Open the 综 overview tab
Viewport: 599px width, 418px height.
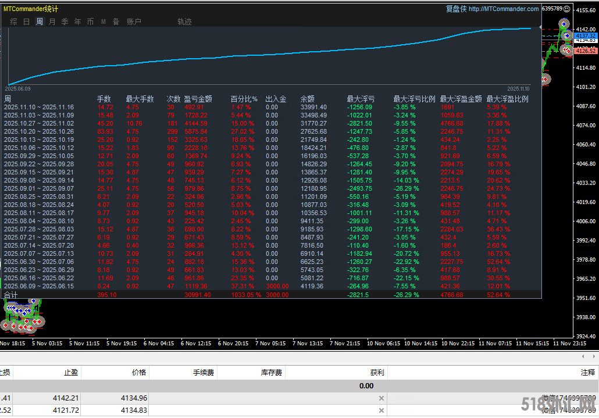tap(13, 22)
